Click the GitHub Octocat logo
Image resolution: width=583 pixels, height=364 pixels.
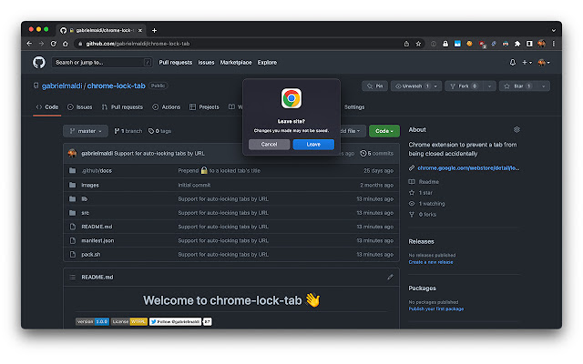tap(39, 62)
